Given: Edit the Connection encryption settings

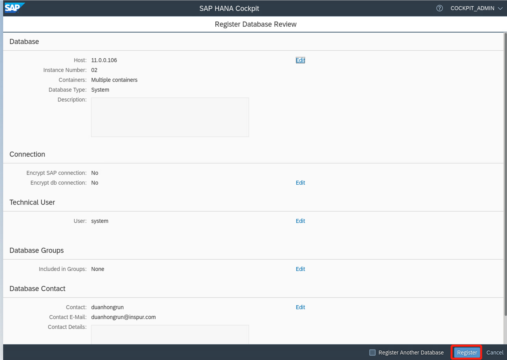Looking at the screenshot, I should [x=300, y=183].
